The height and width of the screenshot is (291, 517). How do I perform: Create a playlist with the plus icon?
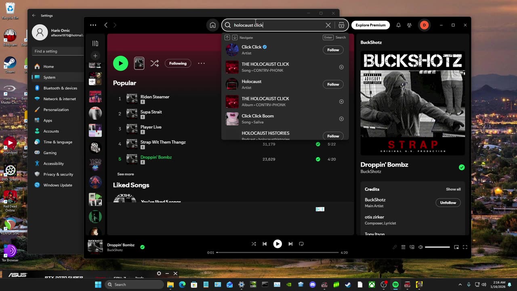[95, 56]
